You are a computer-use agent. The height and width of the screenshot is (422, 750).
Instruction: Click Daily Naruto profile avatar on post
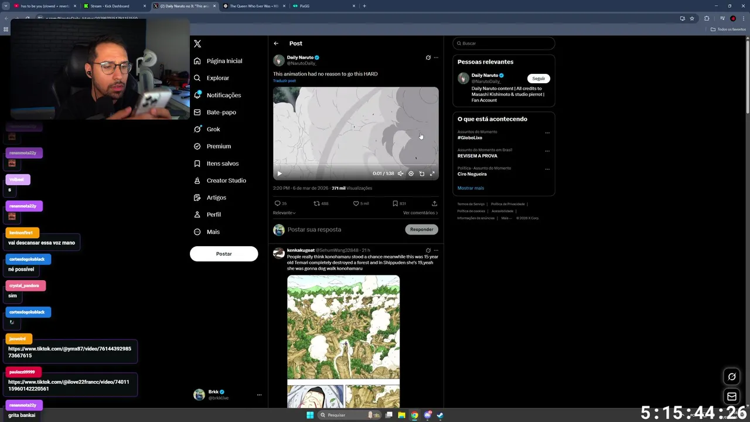(x=279, y=60)
